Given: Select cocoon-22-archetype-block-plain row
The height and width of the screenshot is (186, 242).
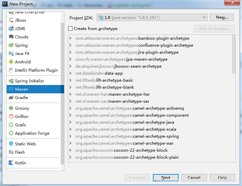Looking at the screenshot, I should point(150,157).
